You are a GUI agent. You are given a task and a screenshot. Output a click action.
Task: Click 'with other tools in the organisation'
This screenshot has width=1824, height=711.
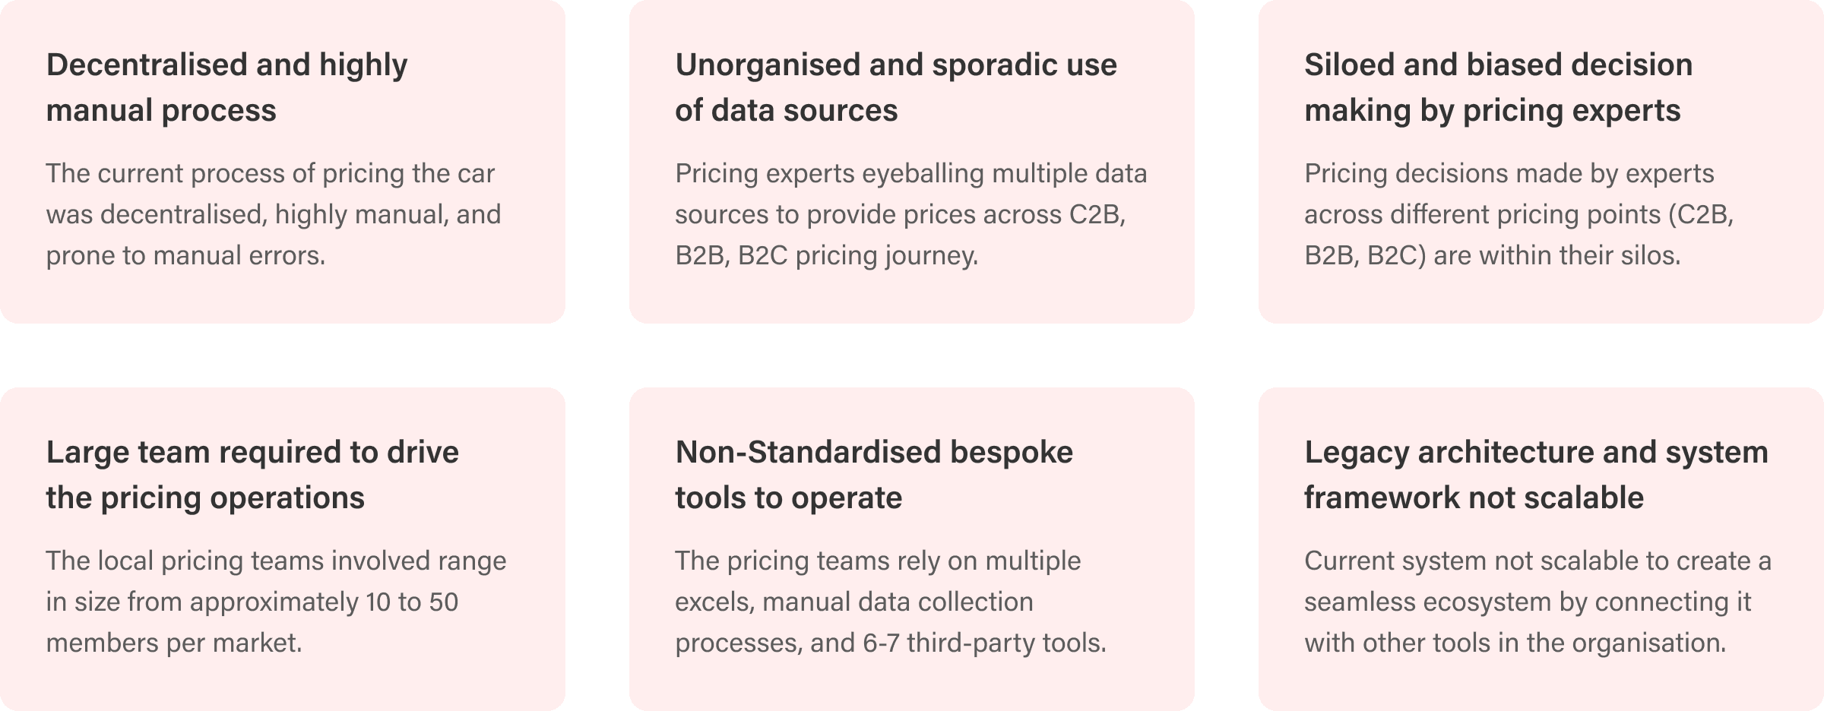point(1515,643)
